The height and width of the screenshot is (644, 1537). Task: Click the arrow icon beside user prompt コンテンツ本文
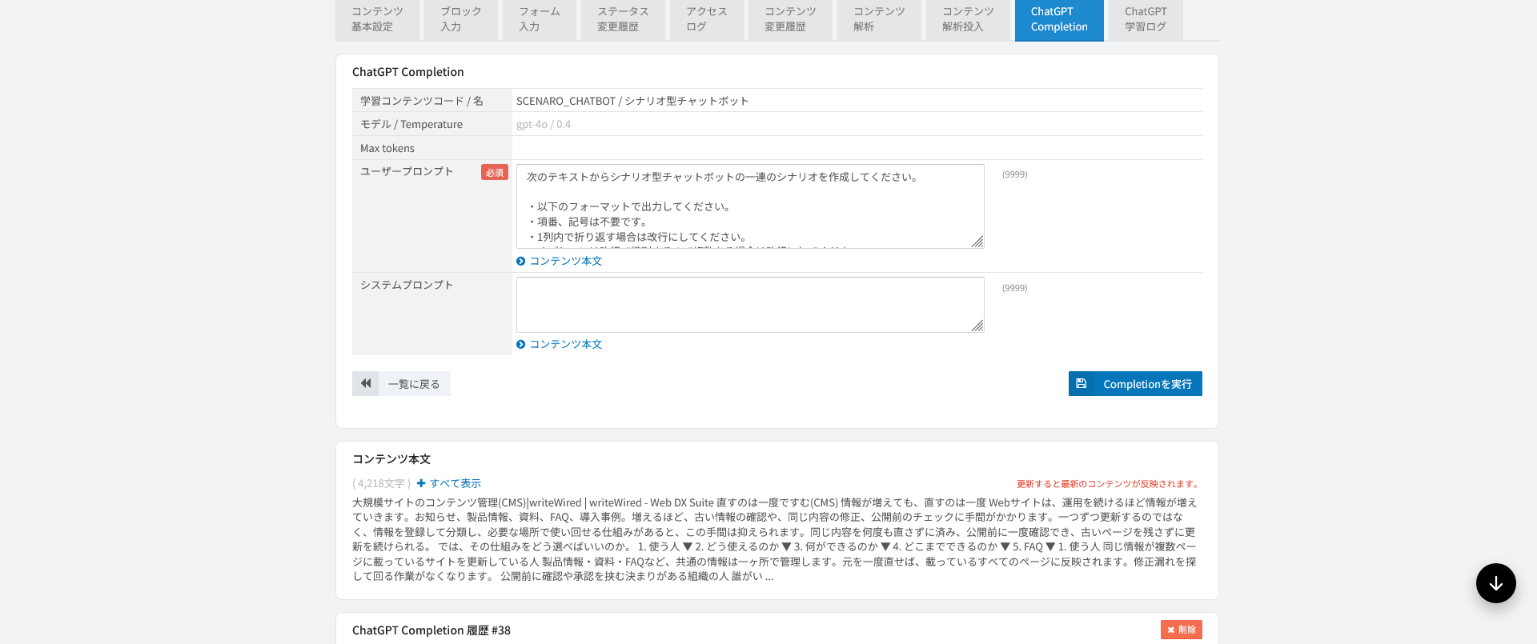click(x=521, y=261)
